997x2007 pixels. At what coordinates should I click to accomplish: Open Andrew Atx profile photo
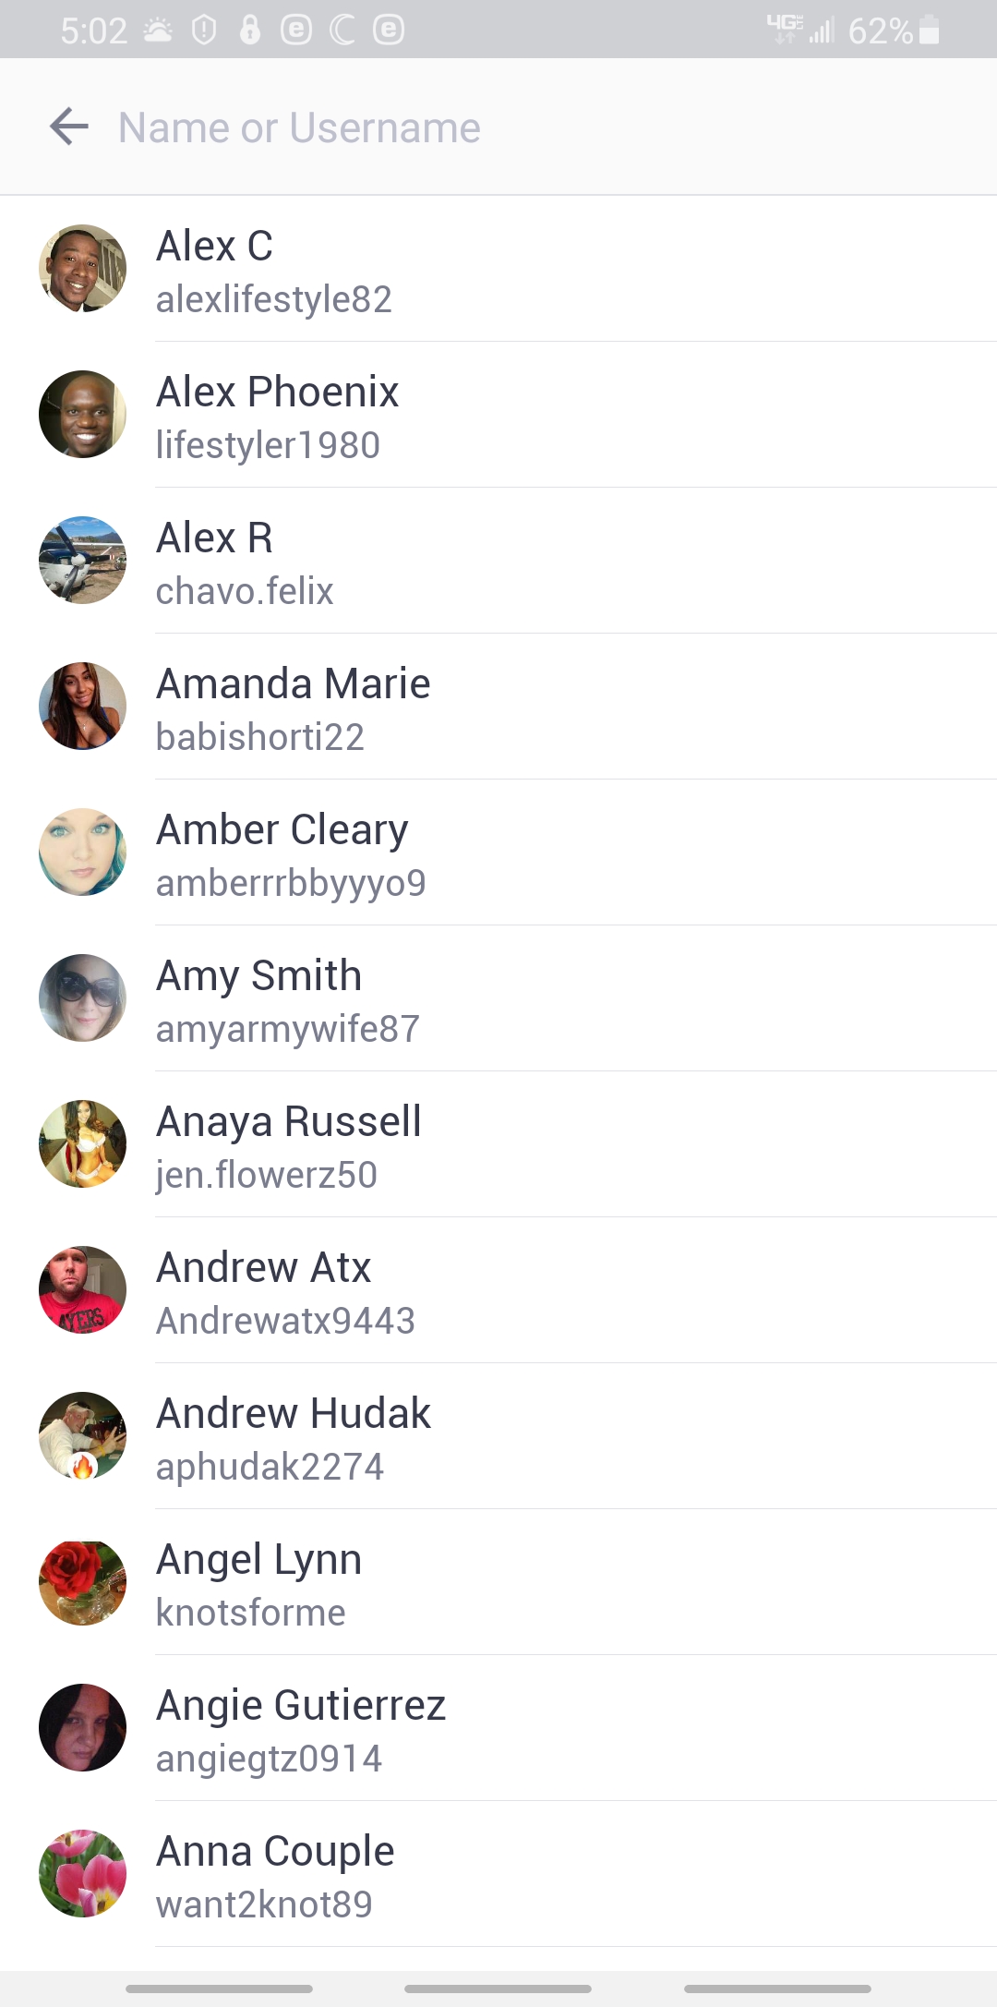pyautogui.click(x=82, y=1290)
